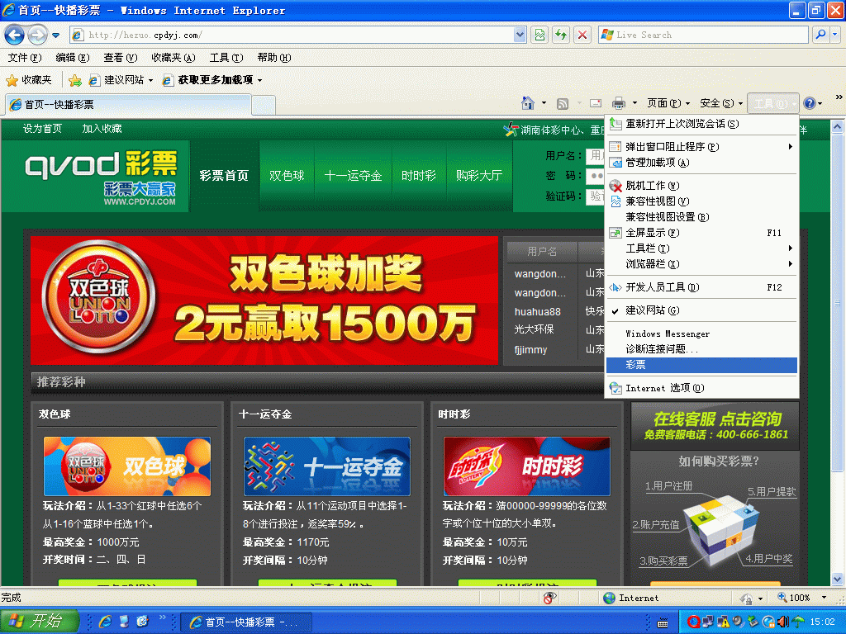Expand the Print dropdown arrow

click(x=634, y=103)
